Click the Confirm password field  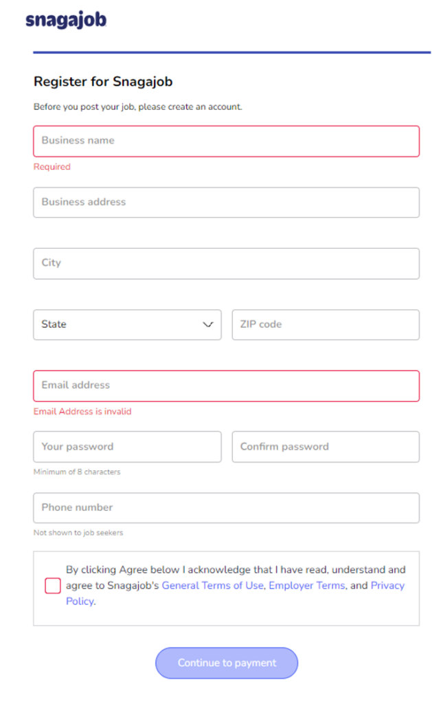[326, 447]
